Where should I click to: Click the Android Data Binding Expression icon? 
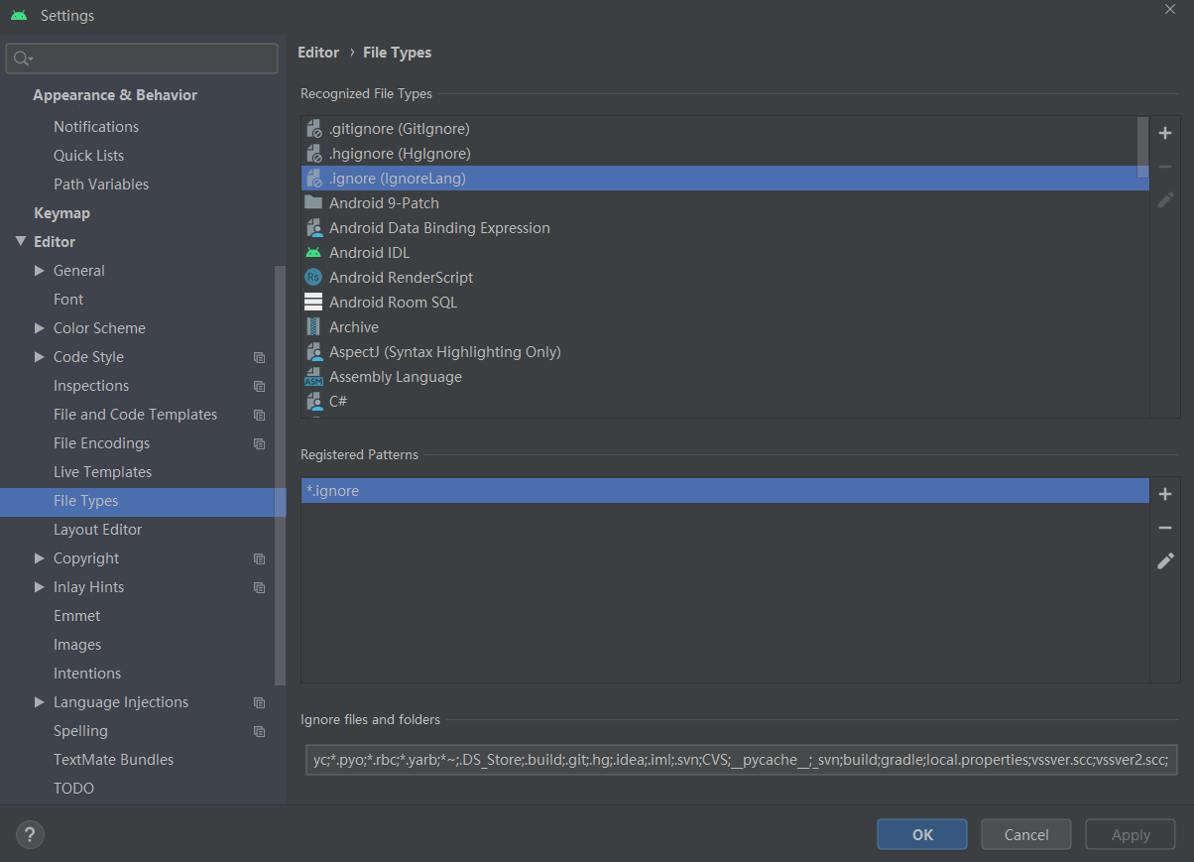click(x=313, y=228)
